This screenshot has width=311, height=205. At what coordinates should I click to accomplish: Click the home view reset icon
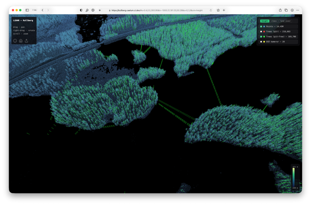pyautogui.click(x=21, y=41)
